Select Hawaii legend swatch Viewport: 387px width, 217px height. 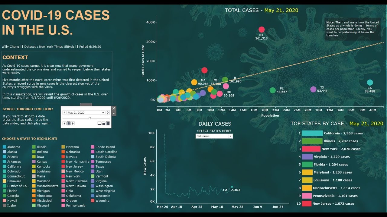[x=5, y=201]
